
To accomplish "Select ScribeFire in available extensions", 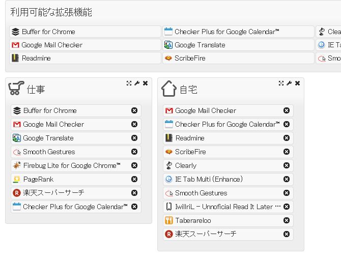I will 238,58.
